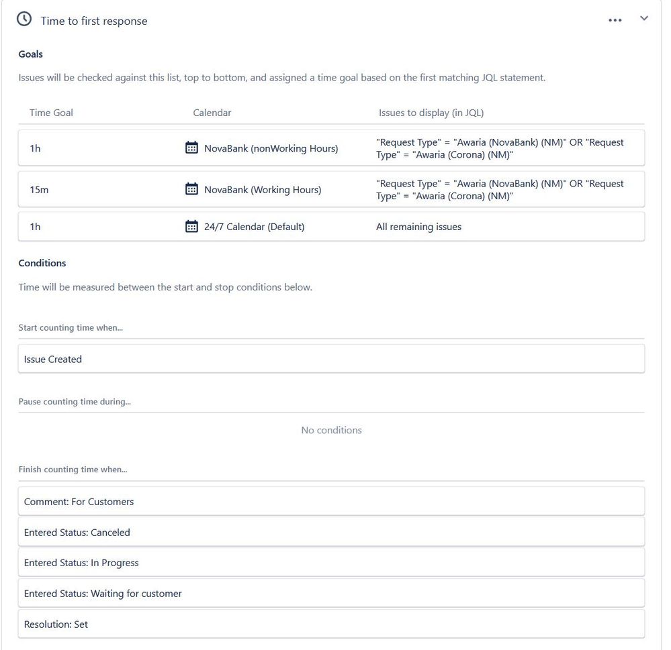Open the SLA options via the ellipsis icon
The height and width of the screenshot is (650, 671).
tap(615, 19)
